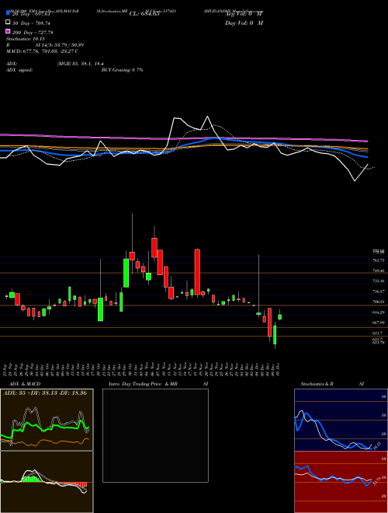Click the magenta 200 Day legend square
The width and height of the screenshot is (388, 513).
[9, 31]
